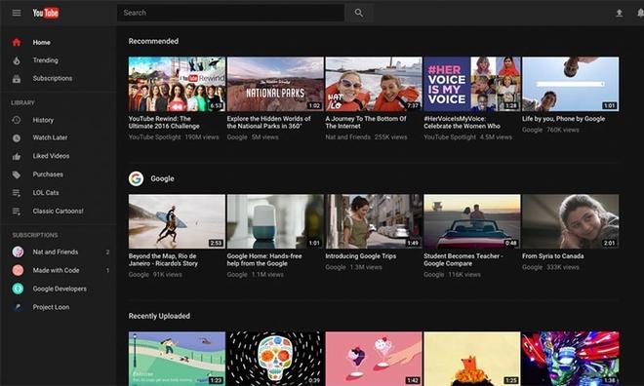Play colorful abstract mask thumbnail

tap(571, 359)
